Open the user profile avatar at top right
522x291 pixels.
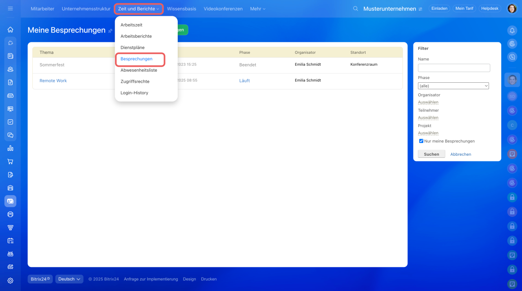pos(512,9)
